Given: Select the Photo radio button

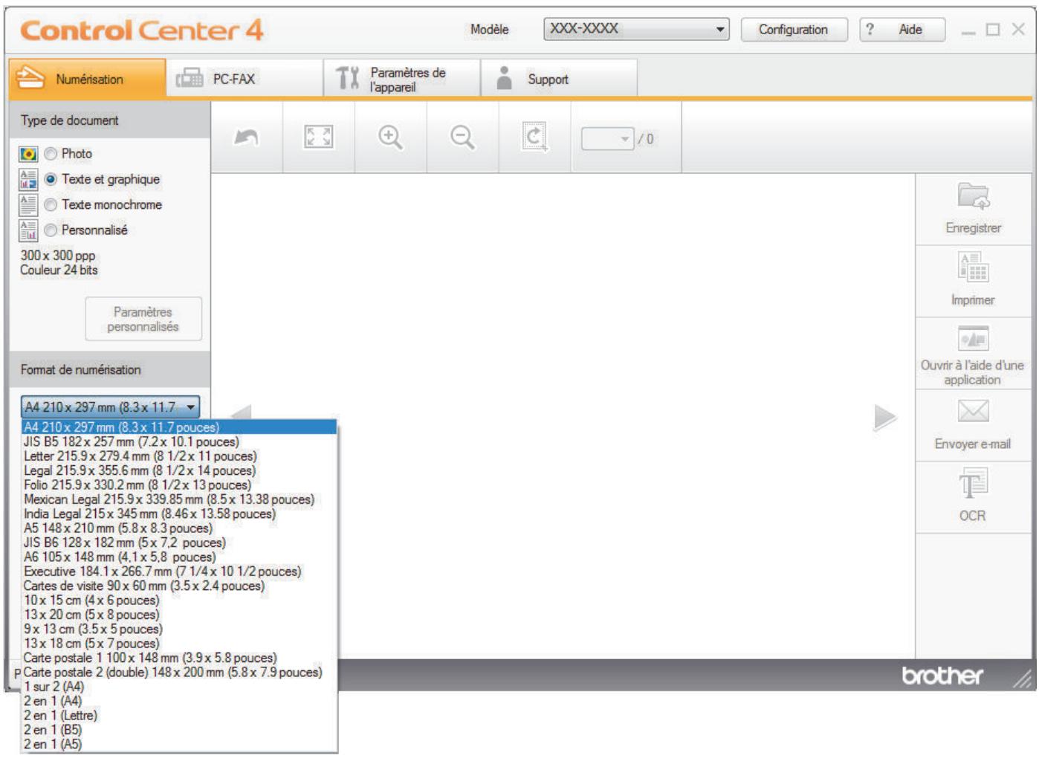Looking at the screenshot, I should click(51, 154).
